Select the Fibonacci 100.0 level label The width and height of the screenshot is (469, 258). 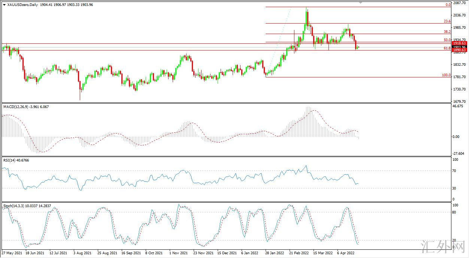(x=446, y=75)
